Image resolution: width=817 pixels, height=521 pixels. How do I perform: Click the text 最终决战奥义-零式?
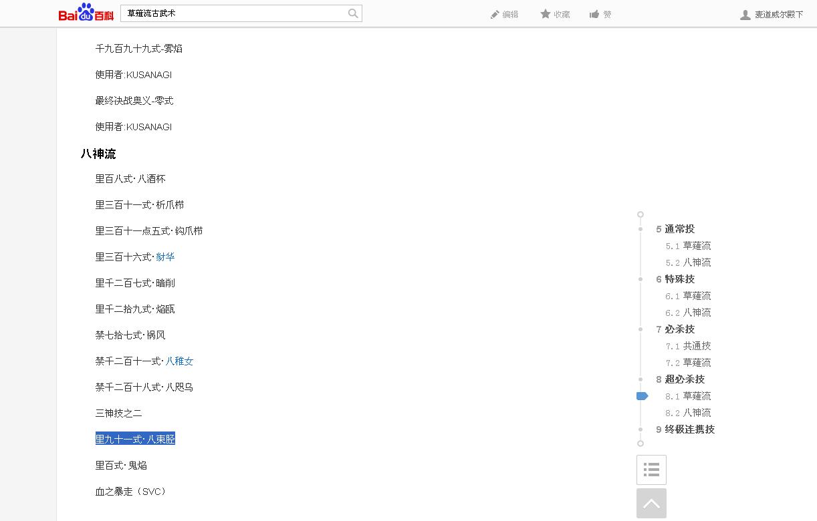click(x=134, y=101)
